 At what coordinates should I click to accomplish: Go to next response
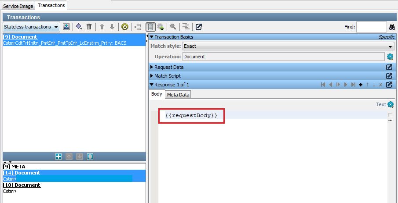346,85
